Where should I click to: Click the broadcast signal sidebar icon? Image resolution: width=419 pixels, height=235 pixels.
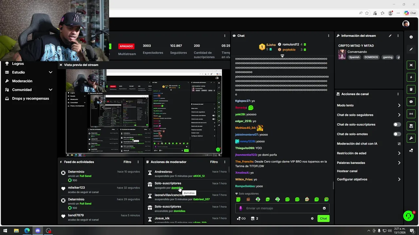click(411, 114)
